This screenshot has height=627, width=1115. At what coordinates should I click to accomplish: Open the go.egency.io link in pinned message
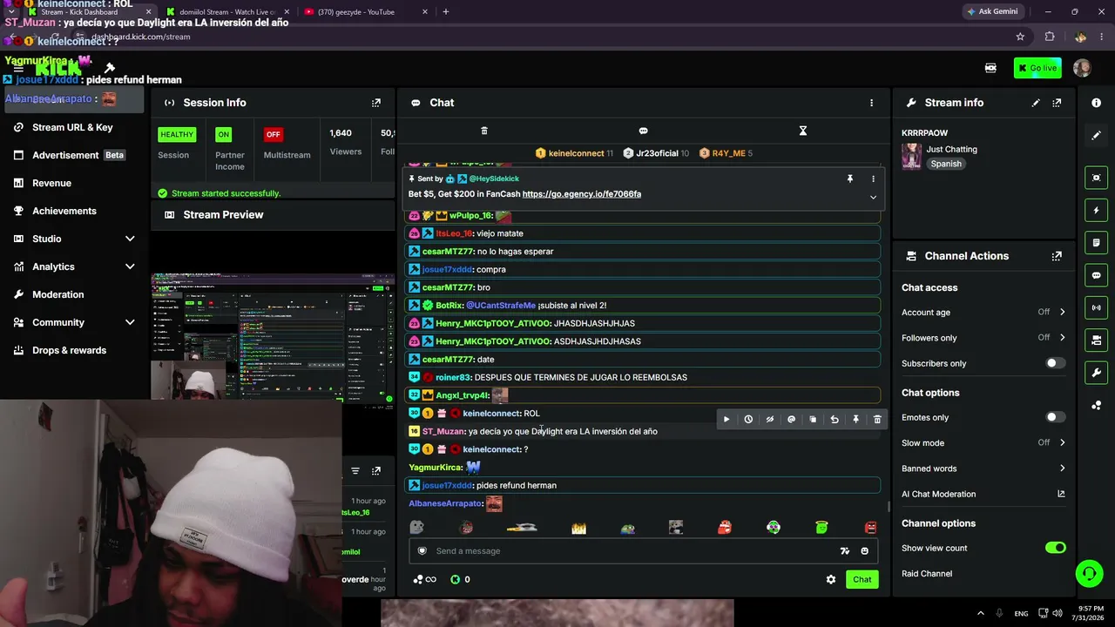coord(582,194)
